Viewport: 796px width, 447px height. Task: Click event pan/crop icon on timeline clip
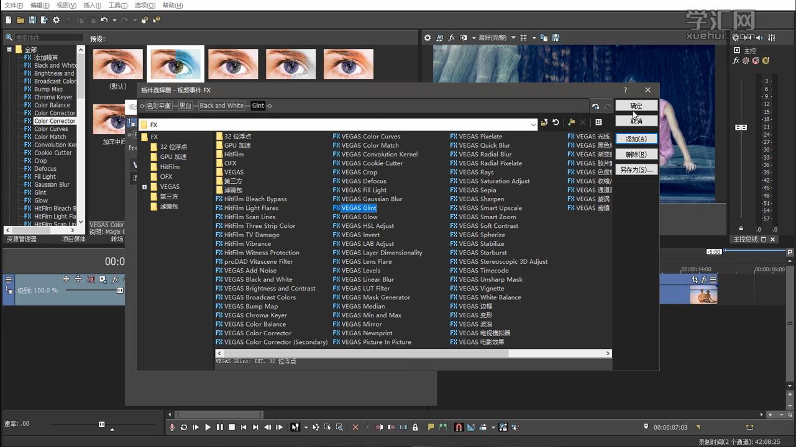pyautogui.click(x=695, y=279)
